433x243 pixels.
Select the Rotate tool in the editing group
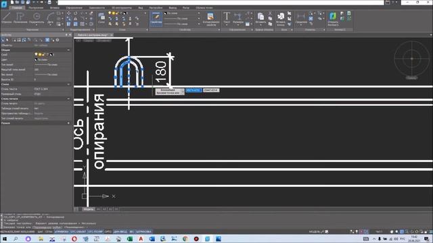[x=75, y=13]
